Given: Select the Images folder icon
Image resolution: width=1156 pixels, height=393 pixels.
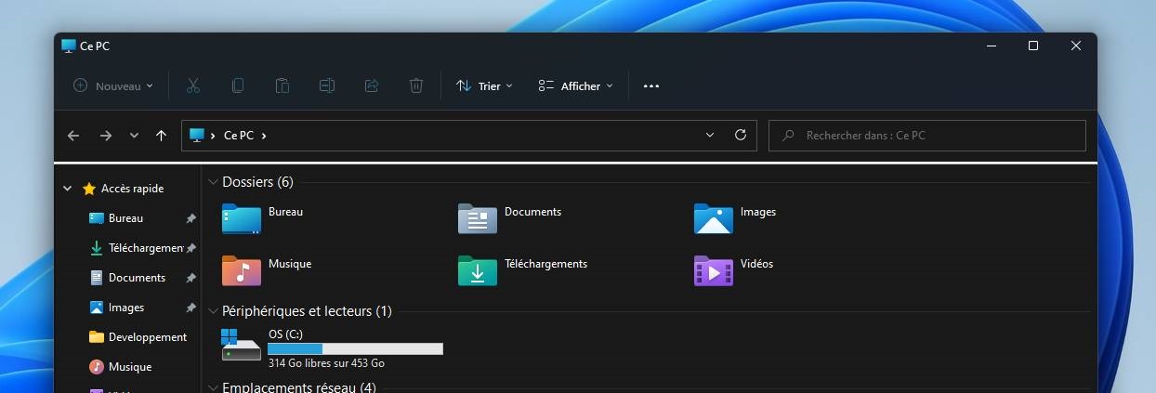Looking at the screenshot, I should click(714, 218).
